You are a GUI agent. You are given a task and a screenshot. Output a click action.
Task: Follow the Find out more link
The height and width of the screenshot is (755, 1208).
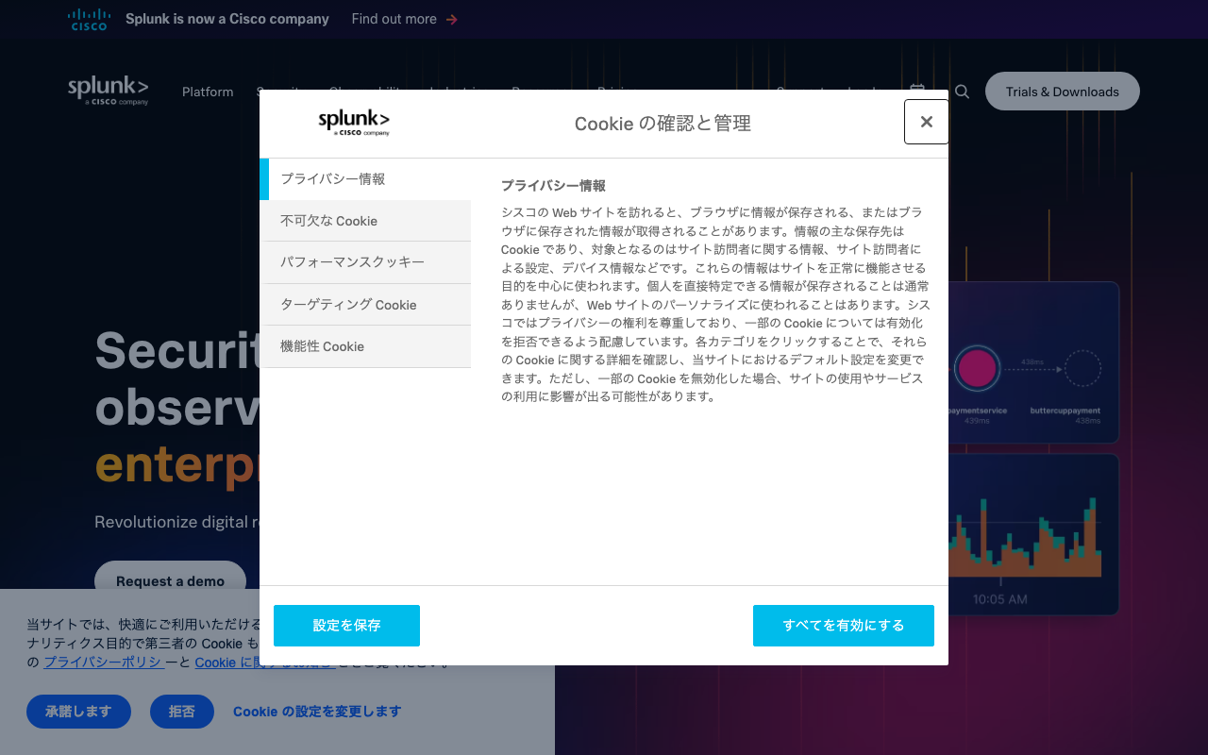(x=404, y=19)
